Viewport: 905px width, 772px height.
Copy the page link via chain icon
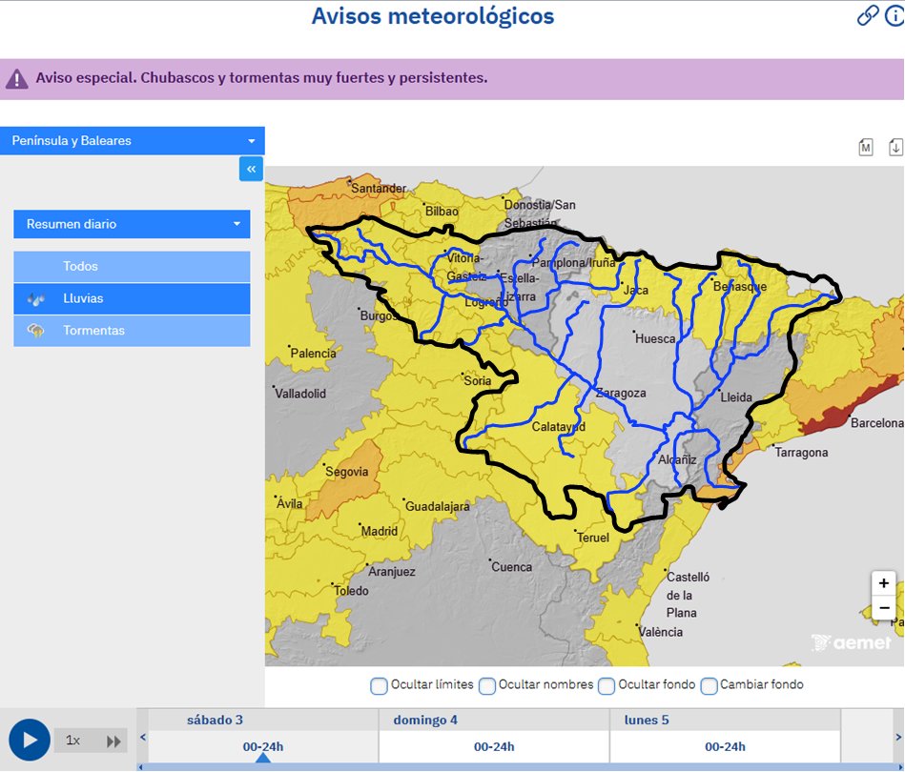(867, 15)
